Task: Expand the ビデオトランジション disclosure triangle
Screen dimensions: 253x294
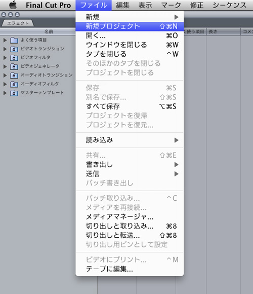Action: [x=5, y=49]
